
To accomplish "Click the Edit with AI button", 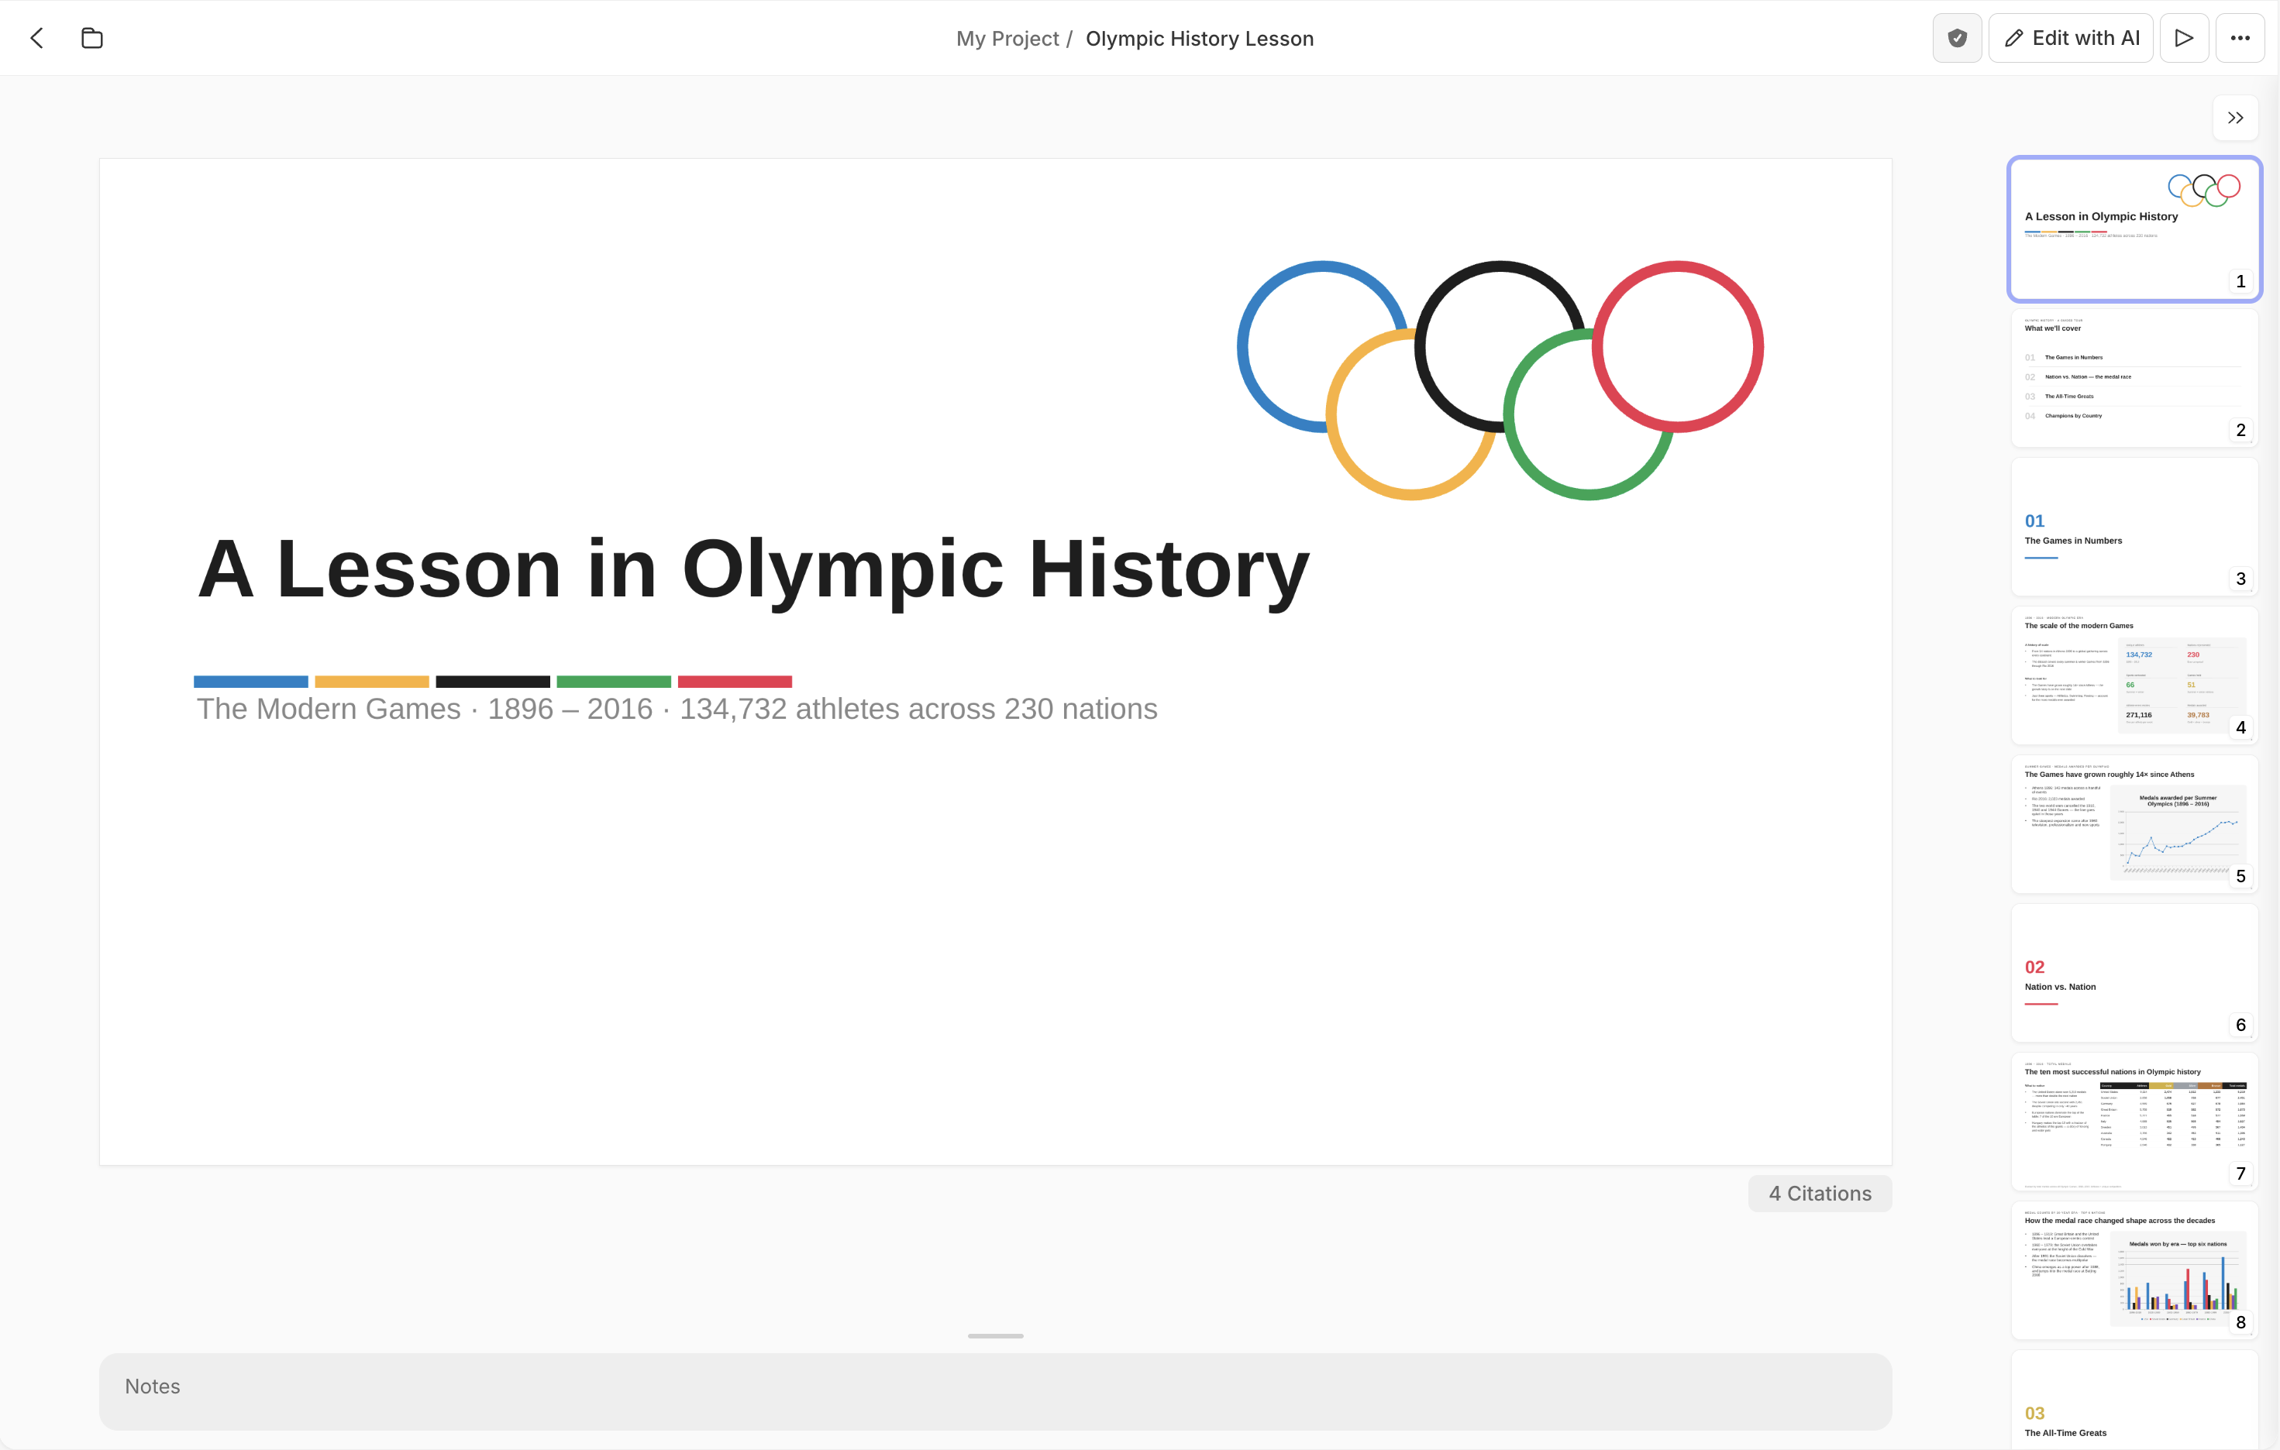I will 2071,38.
